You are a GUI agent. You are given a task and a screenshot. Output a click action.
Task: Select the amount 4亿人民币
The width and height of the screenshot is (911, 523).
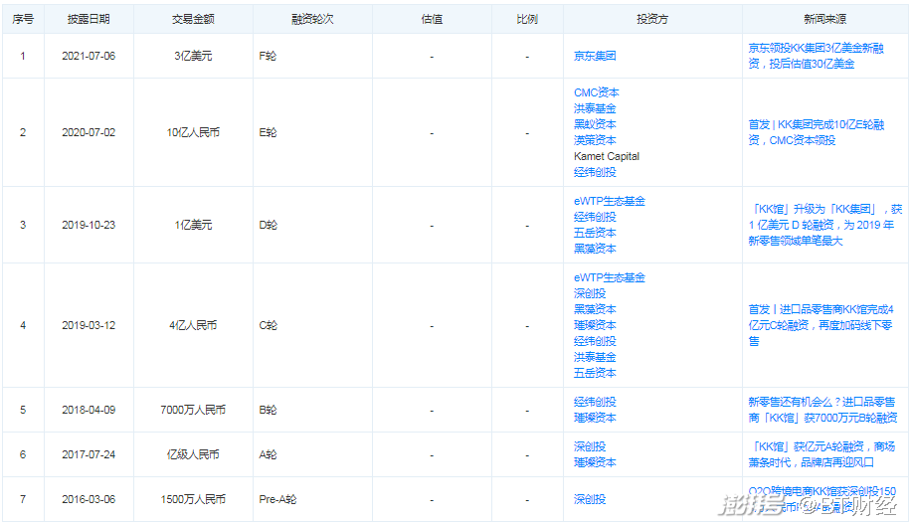pos(193,325)
